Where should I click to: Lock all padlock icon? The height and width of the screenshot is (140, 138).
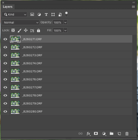tap(39, 30)
